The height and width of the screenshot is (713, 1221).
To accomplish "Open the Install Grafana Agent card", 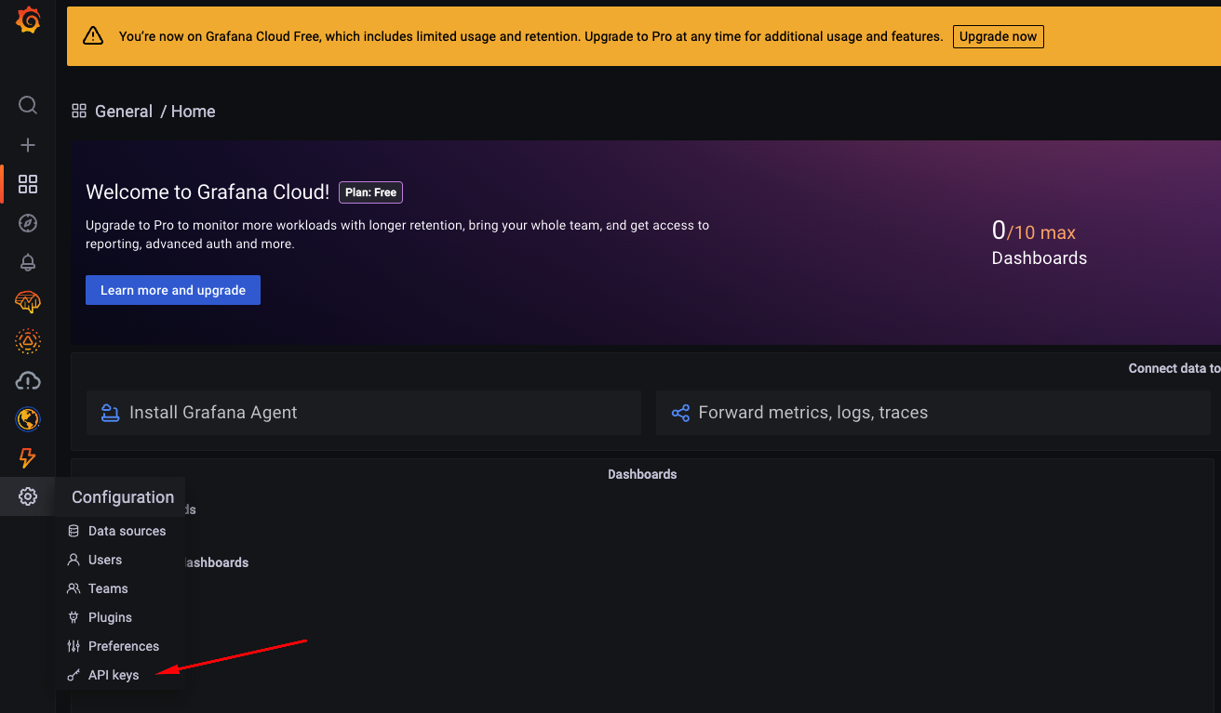I will (364, 413).
